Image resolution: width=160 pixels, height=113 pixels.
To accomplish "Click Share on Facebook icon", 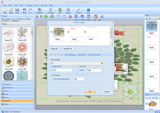I will [x=3, y=112].
